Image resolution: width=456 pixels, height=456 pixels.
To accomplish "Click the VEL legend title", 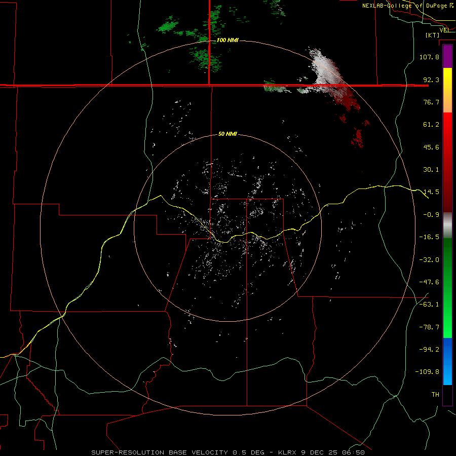I will 444,30.
